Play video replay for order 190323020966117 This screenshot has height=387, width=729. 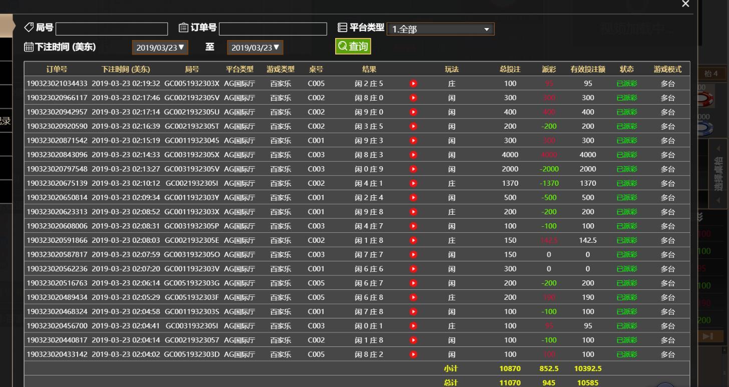point(413,98)
